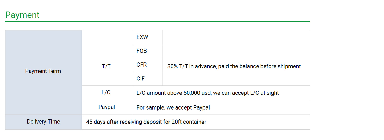
Task: Select the FOB trade term cell
Action: click(x=142, y=51)
